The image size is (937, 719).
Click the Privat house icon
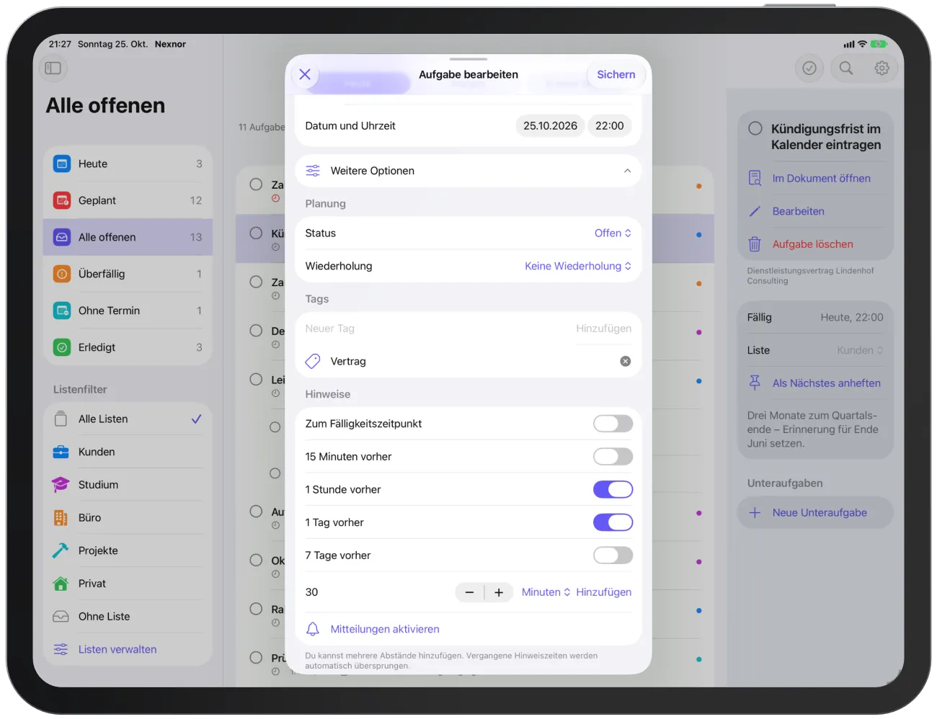pyautogui.click(x=61, y=584)
